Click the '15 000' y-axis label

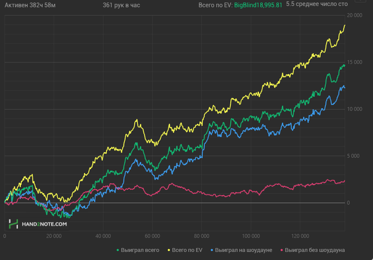coord(354,62)
